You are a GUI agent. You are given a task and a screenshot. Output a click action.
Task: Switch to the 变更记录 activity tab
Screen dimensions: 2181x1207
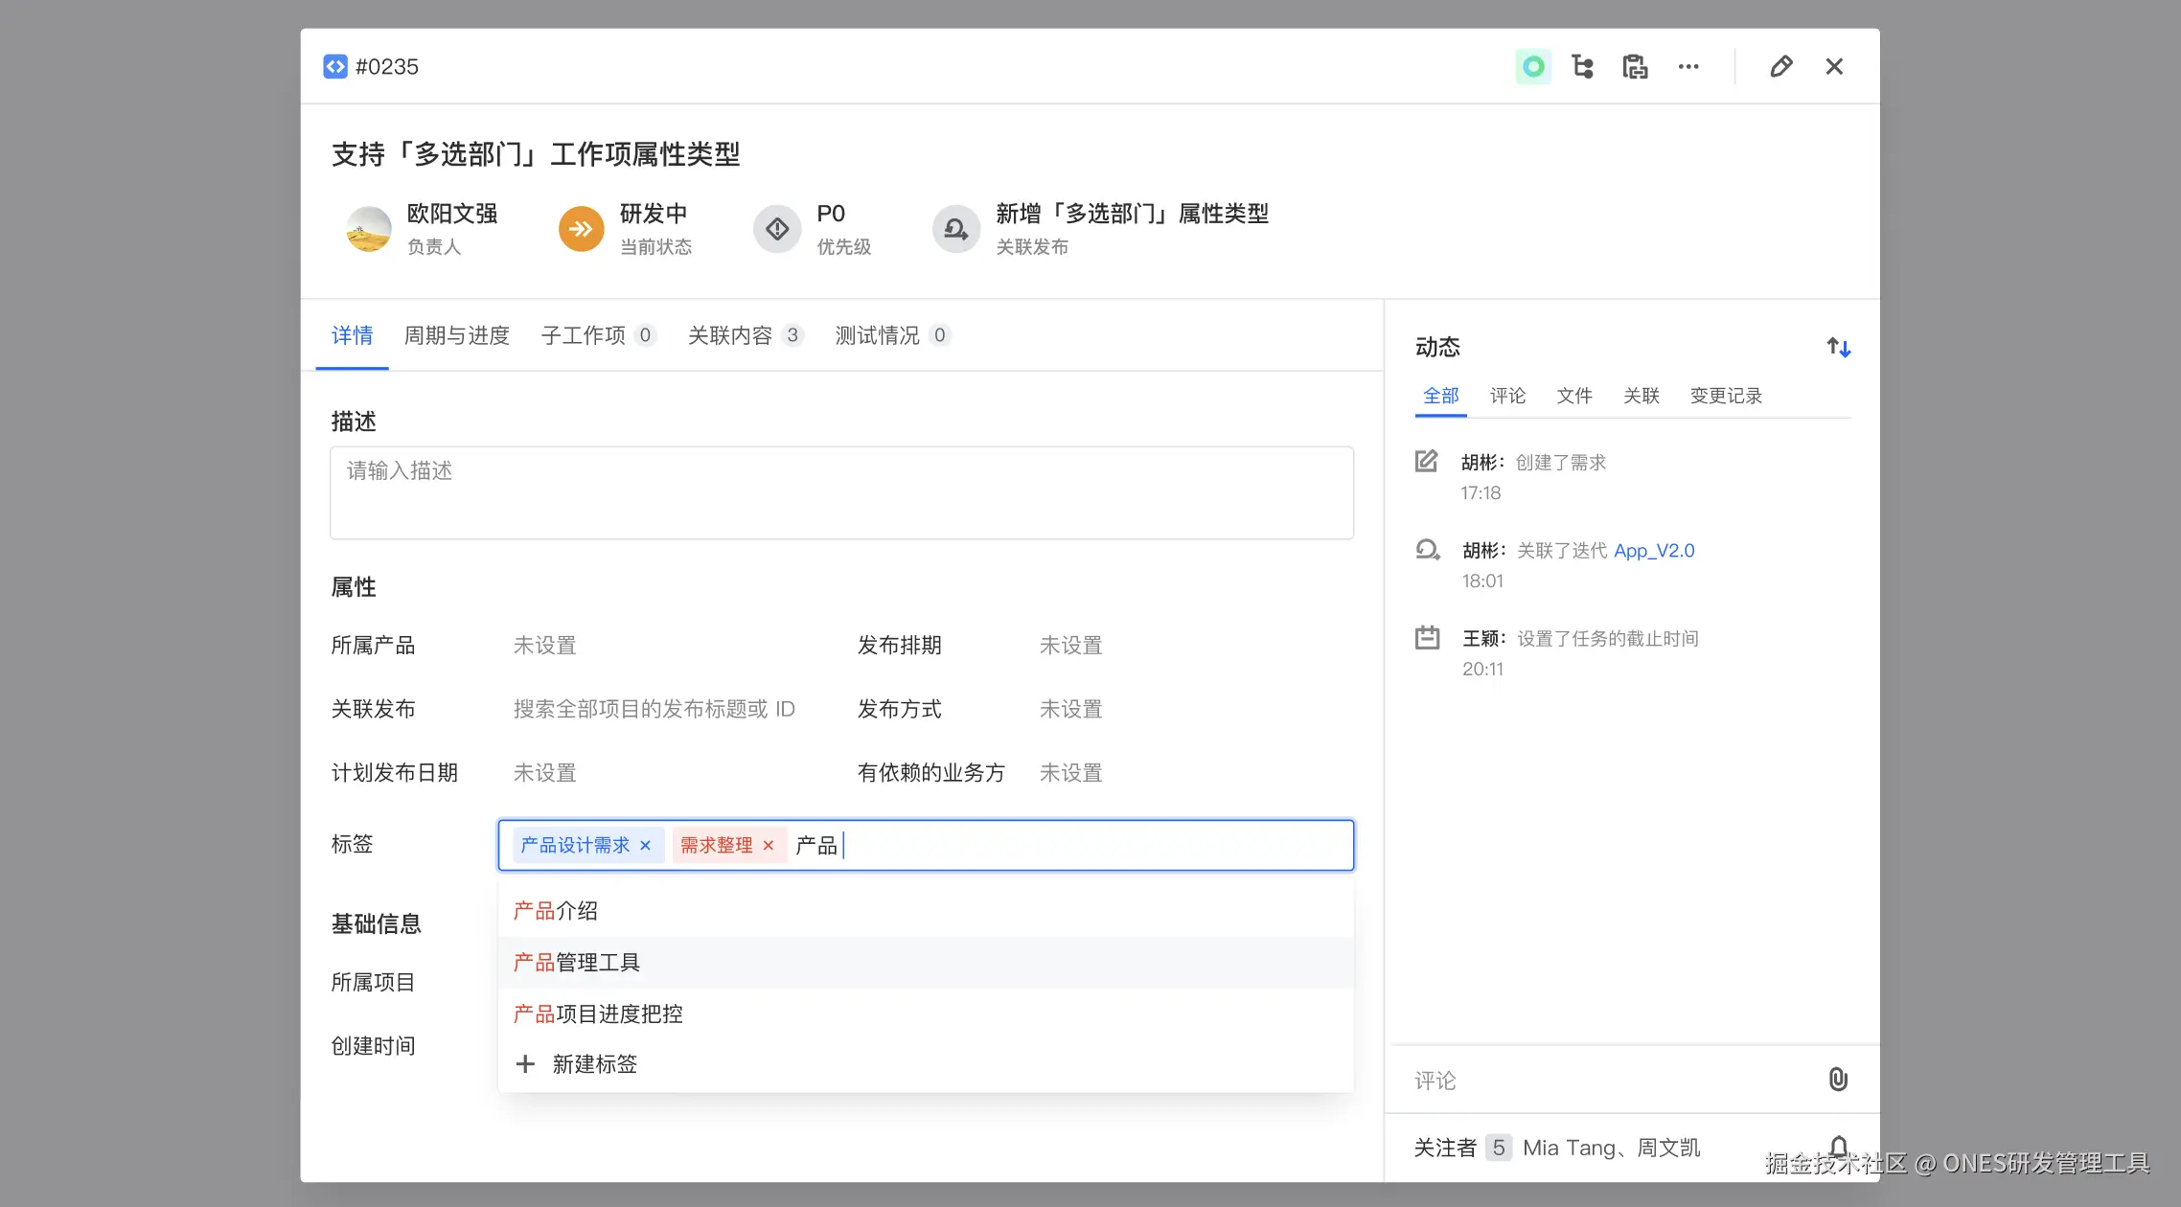(1725, 396)
